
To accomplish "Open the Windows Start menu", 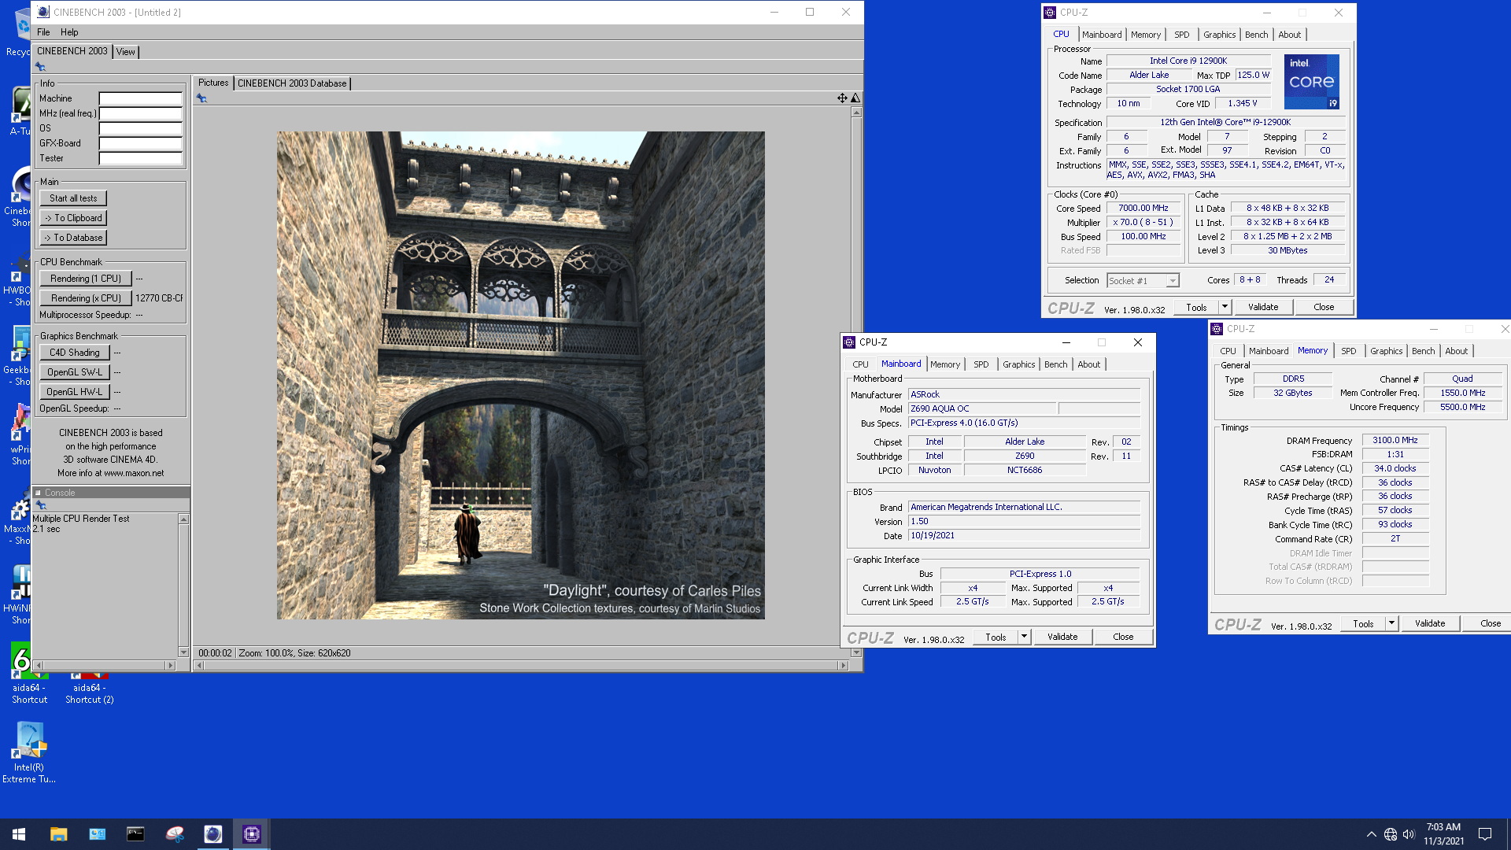I will [19, 834].
